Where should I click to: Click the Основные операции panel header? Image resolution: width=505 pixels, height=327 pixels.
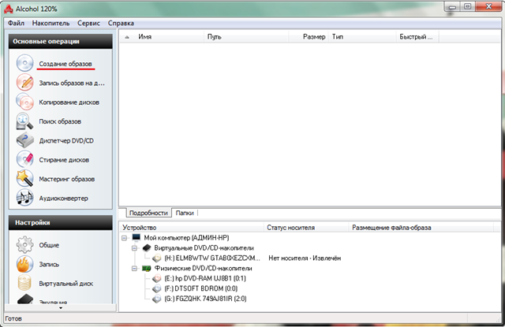(x=61, y=42)
